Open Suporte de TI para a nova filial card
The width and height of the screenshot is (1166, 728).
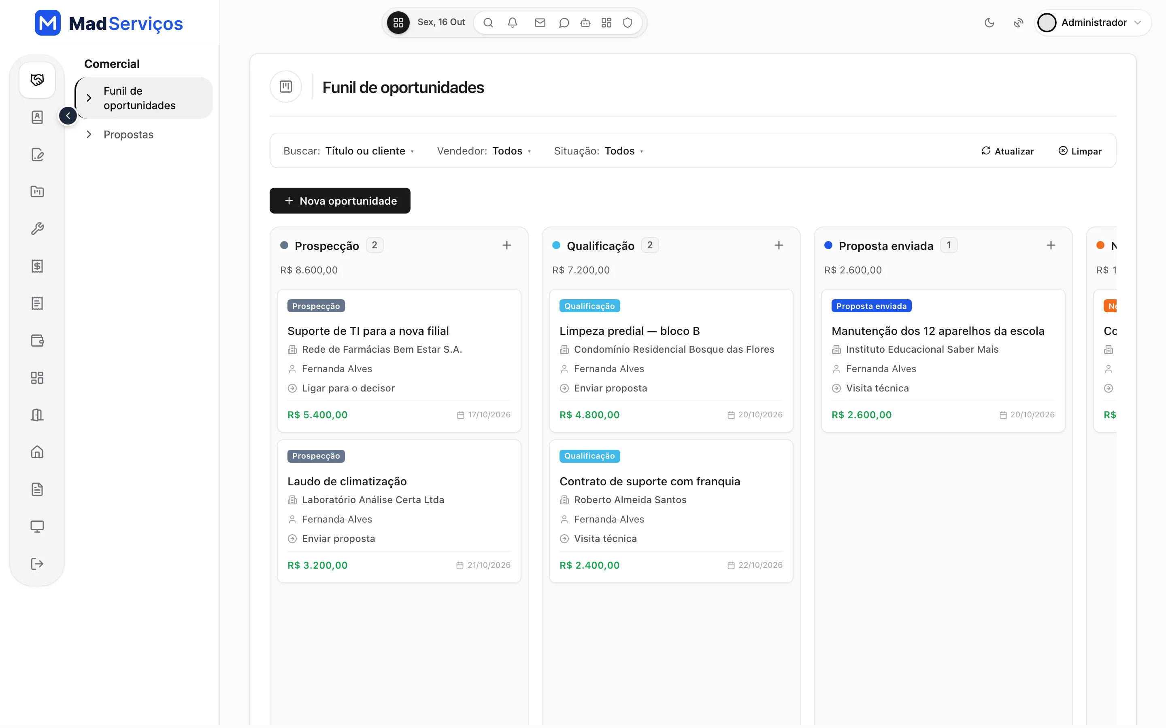pyautogui.click(x=399, y=361)
